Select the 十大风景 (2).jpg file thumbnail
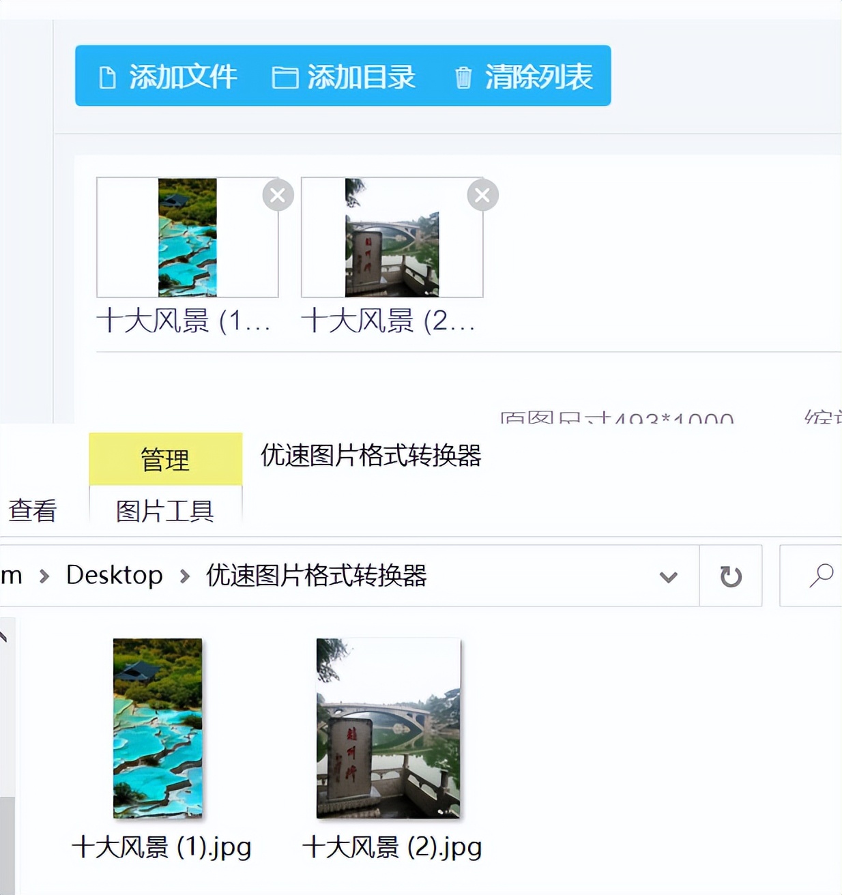This screenshot has height=895, width=842. point(388,727)
